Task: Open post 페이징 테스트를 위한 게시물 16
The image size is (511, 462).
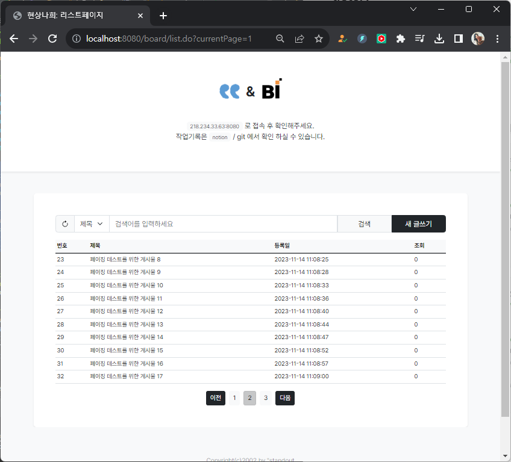Action: coord(127,364)
